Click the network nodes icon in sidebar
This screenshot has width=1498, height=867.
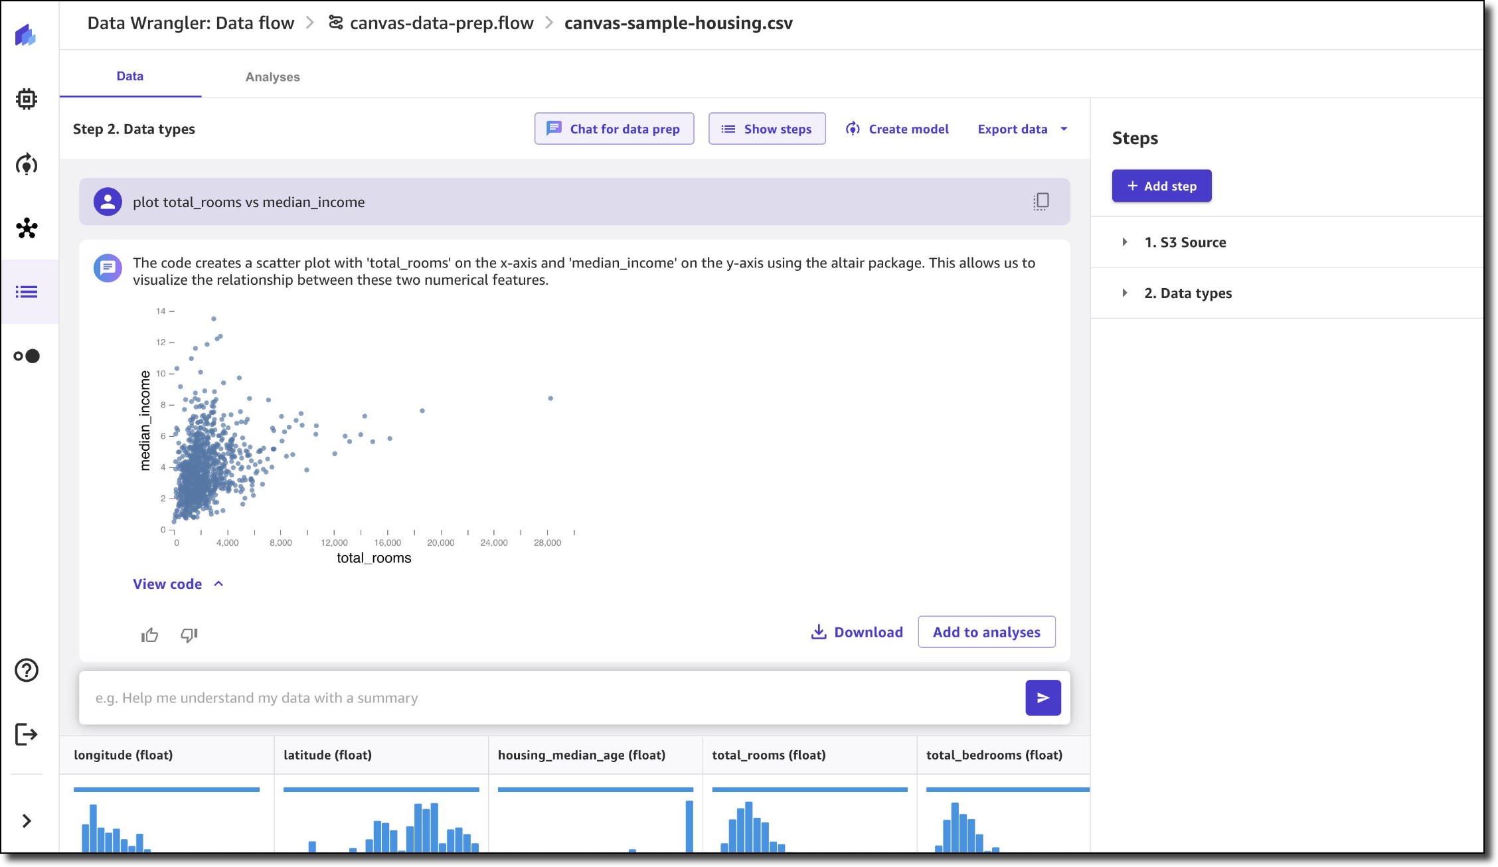pyautogui.click(x=27, y=228)
